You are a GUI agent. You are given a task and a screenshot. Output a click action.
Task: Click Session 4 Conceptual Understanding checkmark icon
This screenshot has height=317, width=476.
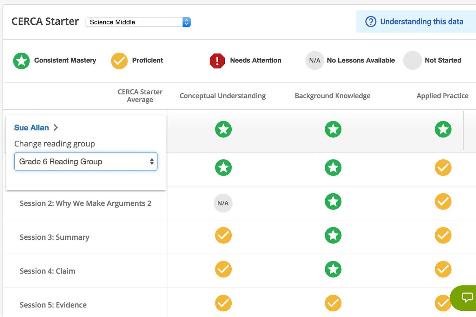click(x=223, y=269)
